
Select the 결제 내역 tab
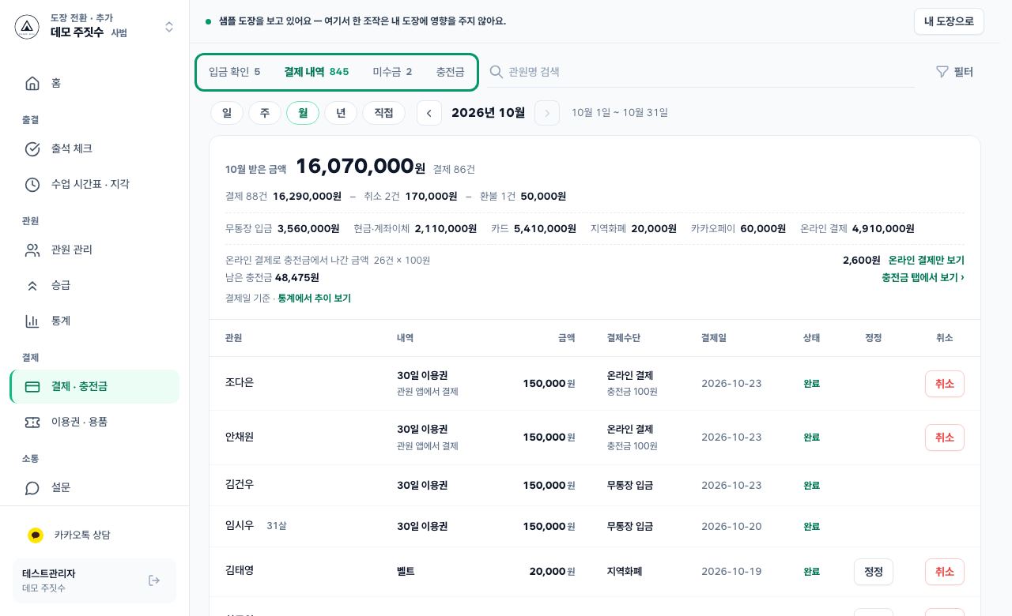[316, 72]
